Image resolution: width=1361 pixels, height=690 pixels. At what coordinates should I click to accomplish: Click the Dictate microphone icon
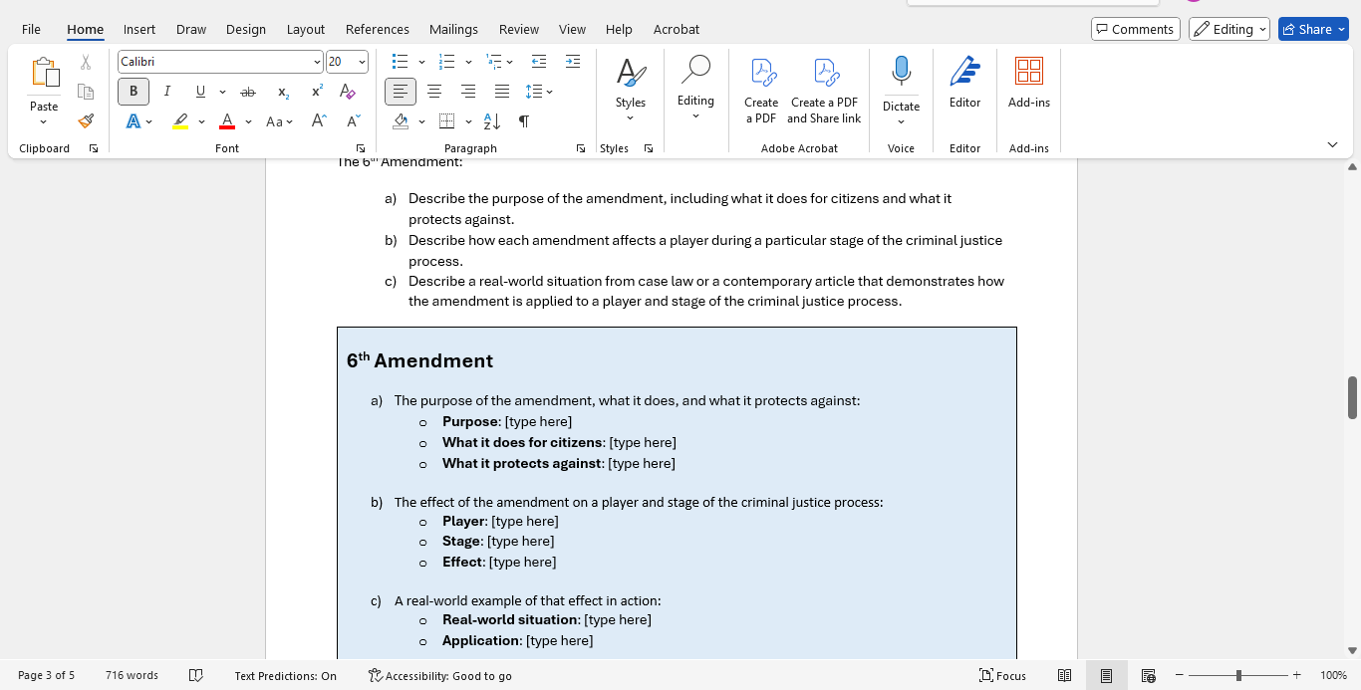coord(901,72)
